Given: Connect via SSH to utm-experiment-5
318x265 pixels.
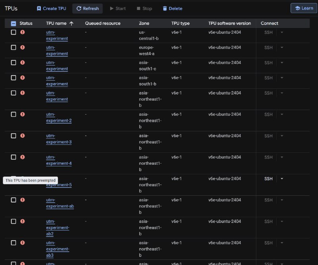Looking at the screenshot, I should click(268, 179).
